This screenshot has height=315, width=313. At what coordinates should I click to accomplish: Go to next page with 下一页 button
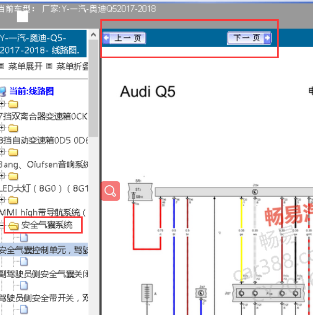pos(249,38)
